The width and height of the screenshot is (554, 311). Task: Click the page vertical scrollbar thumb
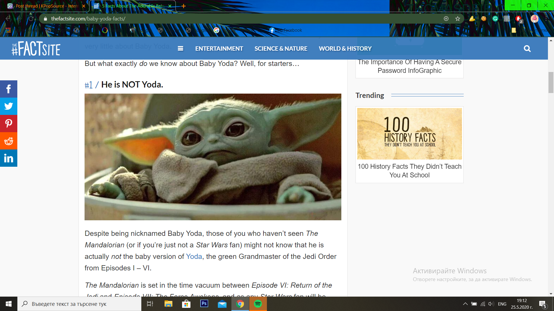[551, 83]
